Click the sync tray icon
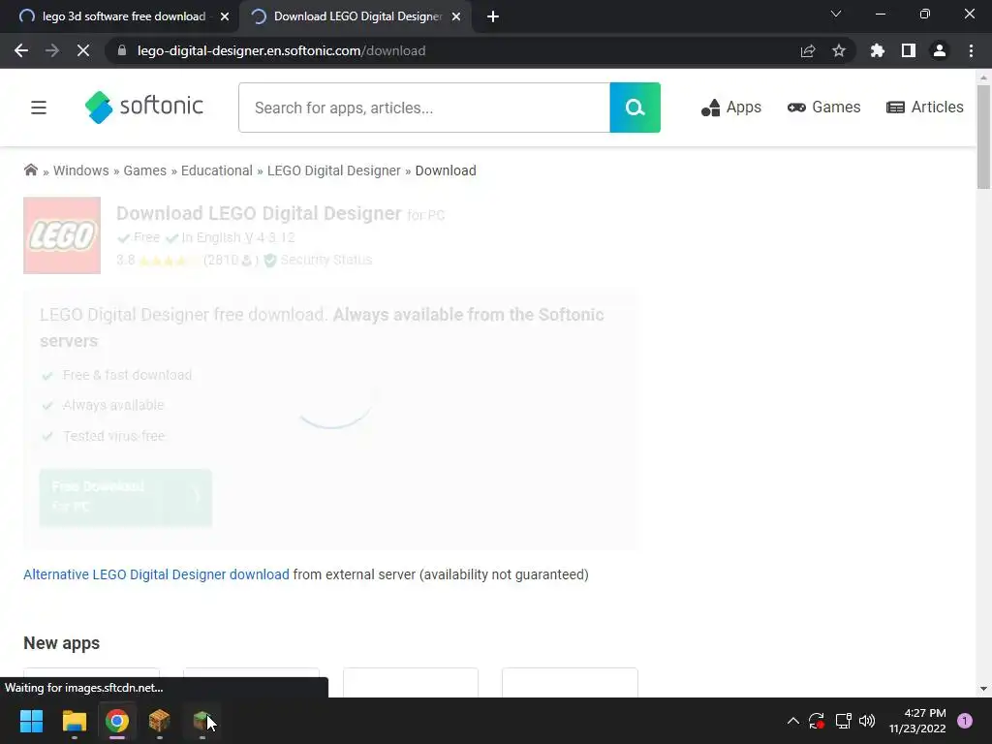 (x=817, y=721)
